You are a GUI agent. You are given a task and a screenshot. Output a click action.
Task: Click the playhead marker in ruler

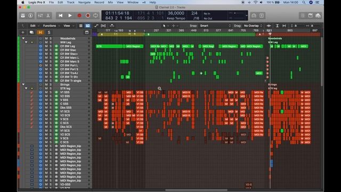(x=270, y=34)
